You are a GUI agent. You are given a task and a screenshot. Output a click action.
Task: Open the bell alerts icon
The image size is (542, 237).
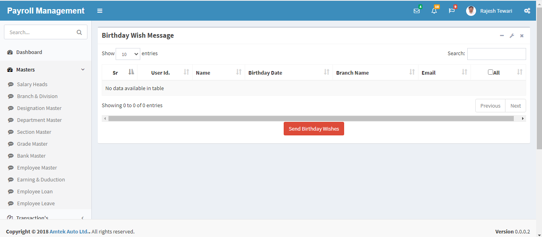click(434, 11)
